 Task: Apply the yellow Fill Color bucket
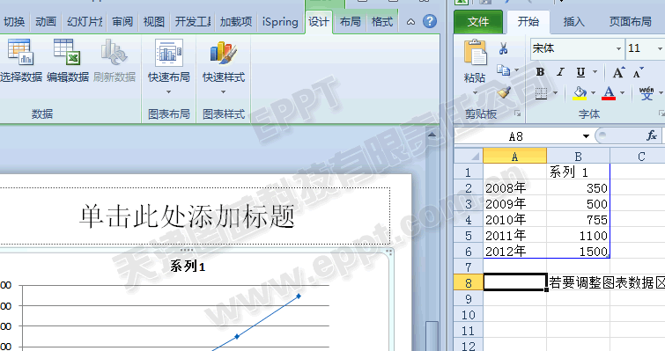(580, 93)
